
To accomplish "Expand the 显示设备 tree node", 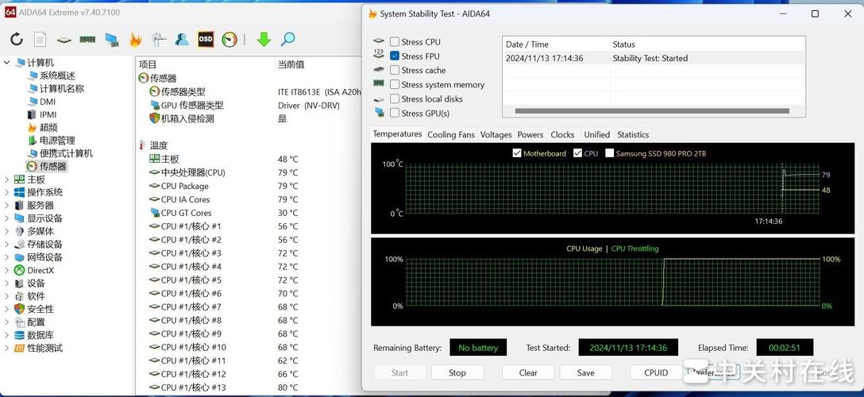I will pos(6,218).
